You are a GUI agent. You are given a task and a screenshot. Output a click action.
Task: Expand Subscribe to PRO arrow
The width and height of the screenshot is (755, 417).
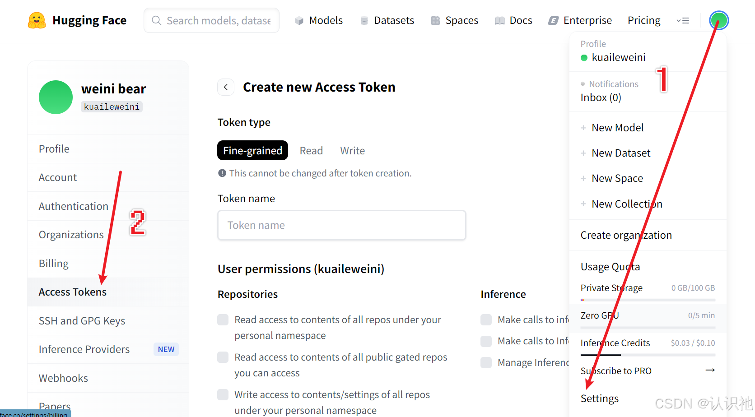pyautogui.click(x=710, y=371)
